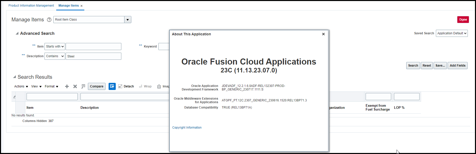Click the Add Fields button
Screen dimensions: 476x154
pos(458,66)
